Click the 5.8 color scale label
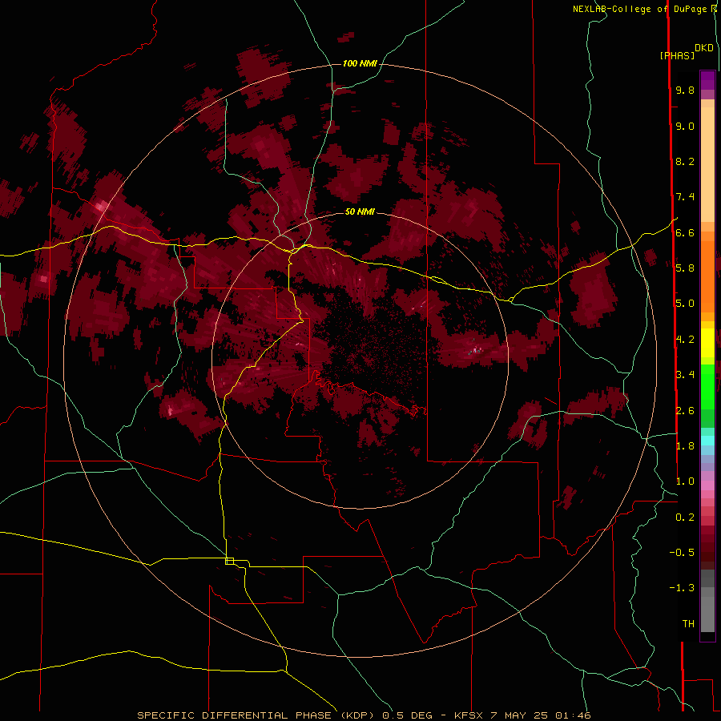 [x=685, y=268]
